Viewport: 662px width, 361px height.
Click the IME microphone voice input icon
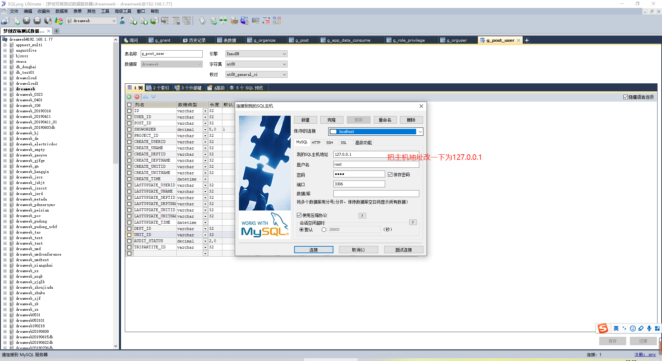tap(649, 328)
